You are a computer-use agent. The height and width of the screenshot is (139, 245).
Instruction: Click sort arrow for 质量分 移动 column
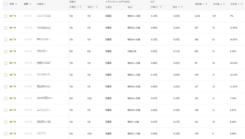(x=94, y=7)
